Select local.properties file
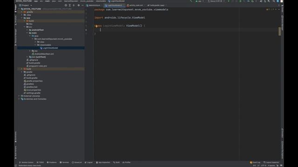 point(32,90)
